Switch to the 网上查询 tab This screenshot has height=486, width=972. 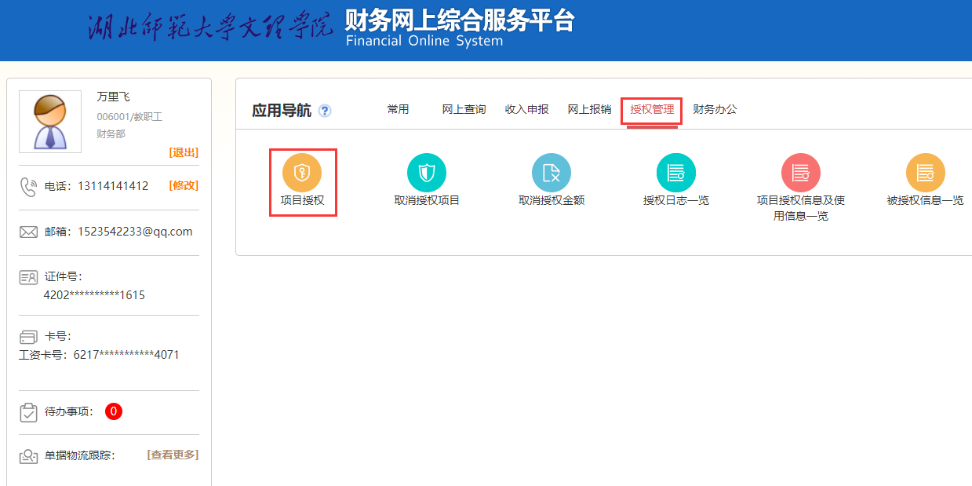[x=464, y=109]
